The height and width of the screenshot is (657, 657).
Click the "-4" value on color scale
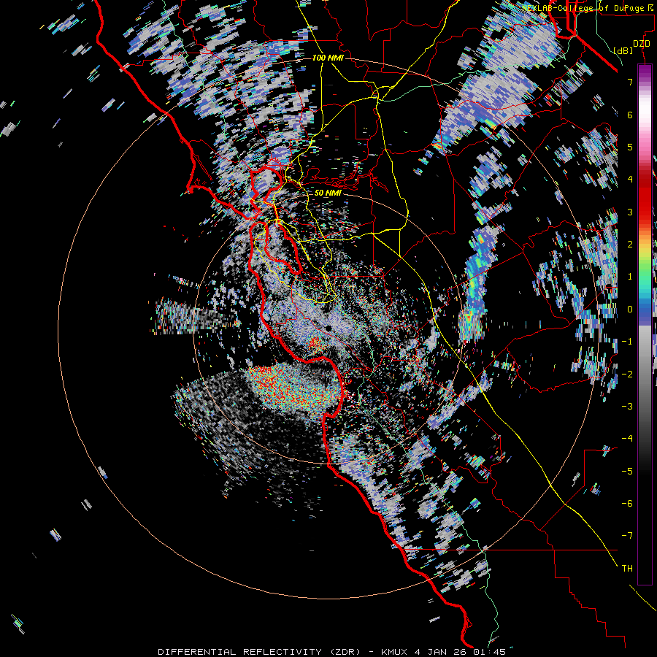pos(627,439)
